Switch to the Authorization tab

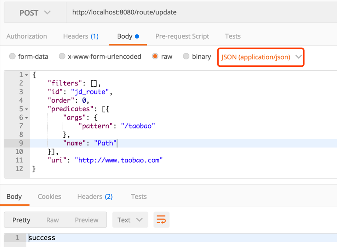(x=26, y=36)
